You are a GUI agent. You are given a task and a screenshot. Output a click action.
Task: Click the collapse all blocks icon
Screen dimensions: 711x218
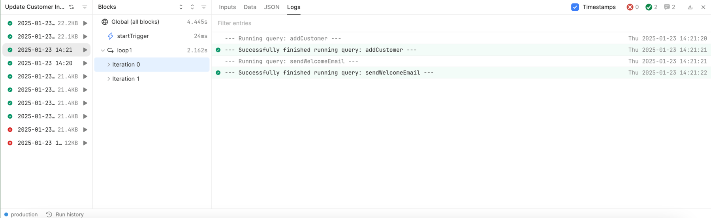[192, 7]
